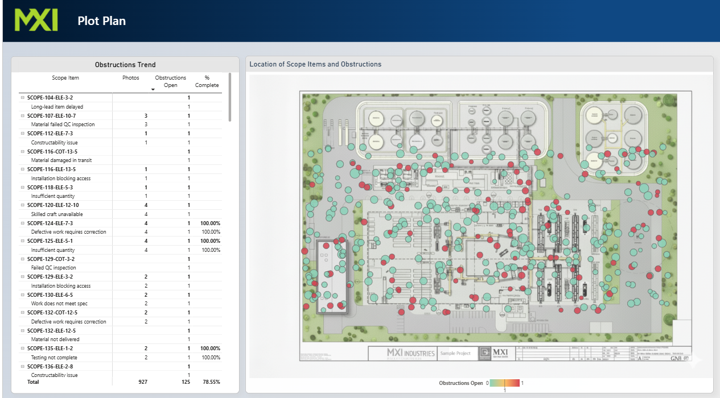Click the Obstructions Open color gradient legend
The height and width of the screenshot is (398, 720).
pyautogui.click(x=505, y=383)
